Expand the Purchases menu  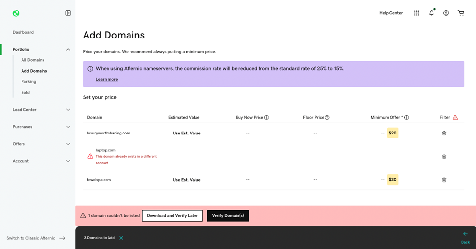coord(68,127)
